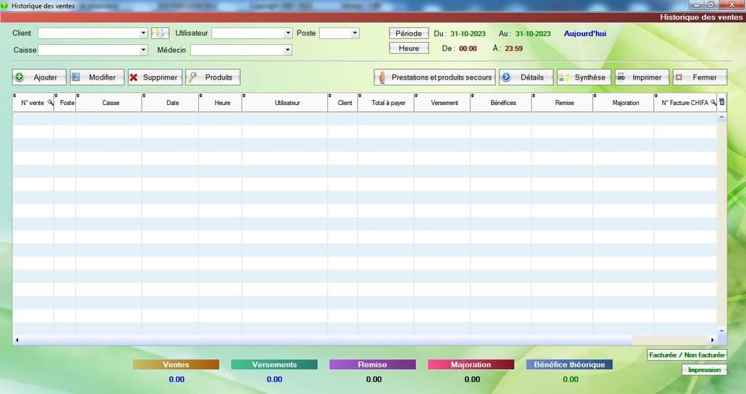This screenshot has height=394, width=746.
Task: Click the Modifier button
Action: coord(97,77)
